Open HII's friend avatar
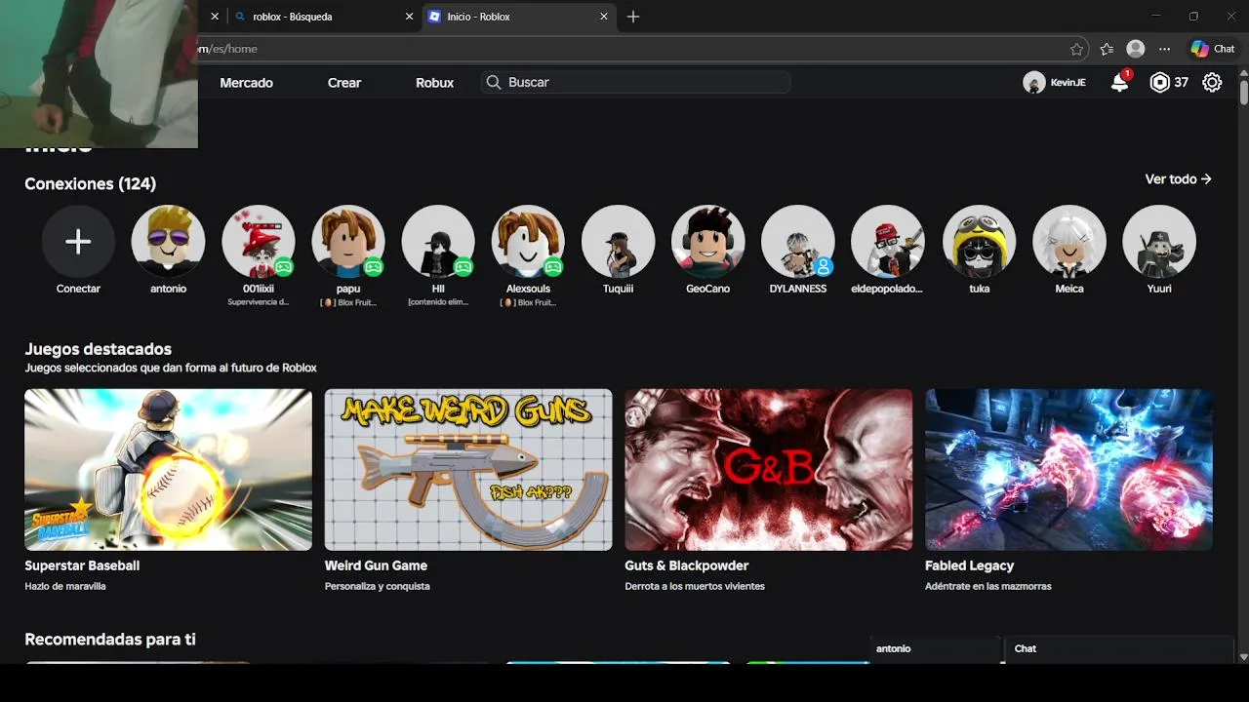 coord(438,242)
